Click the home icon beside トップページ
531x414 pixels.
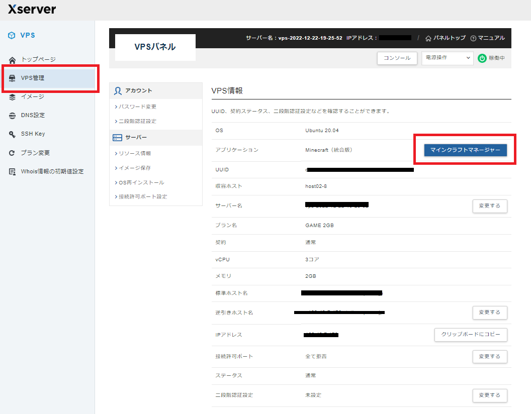click(13, 59)
